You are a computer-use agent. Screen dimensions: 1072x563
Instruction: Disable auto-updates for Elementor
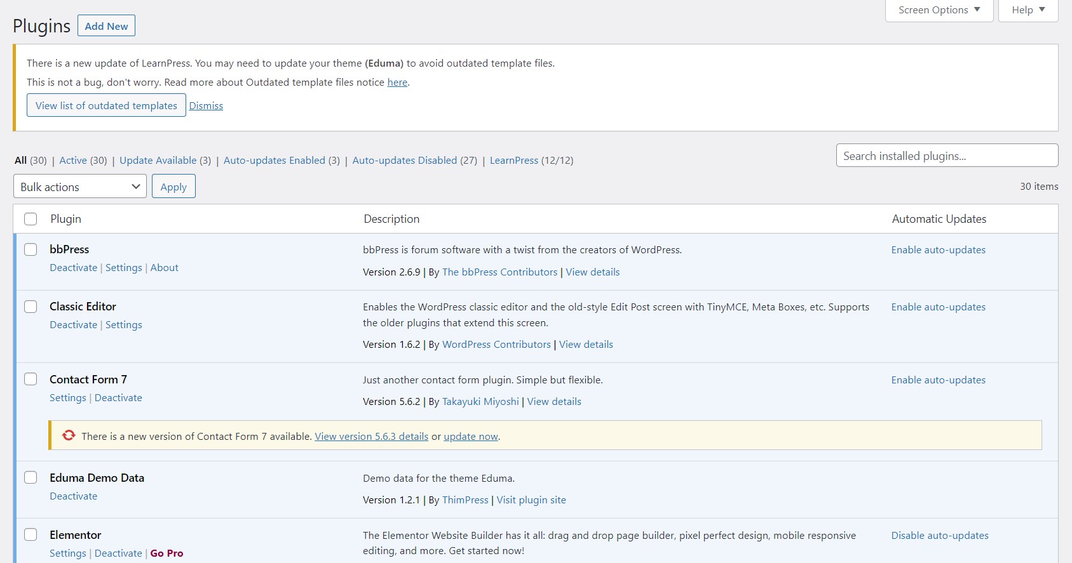[939, 536]
